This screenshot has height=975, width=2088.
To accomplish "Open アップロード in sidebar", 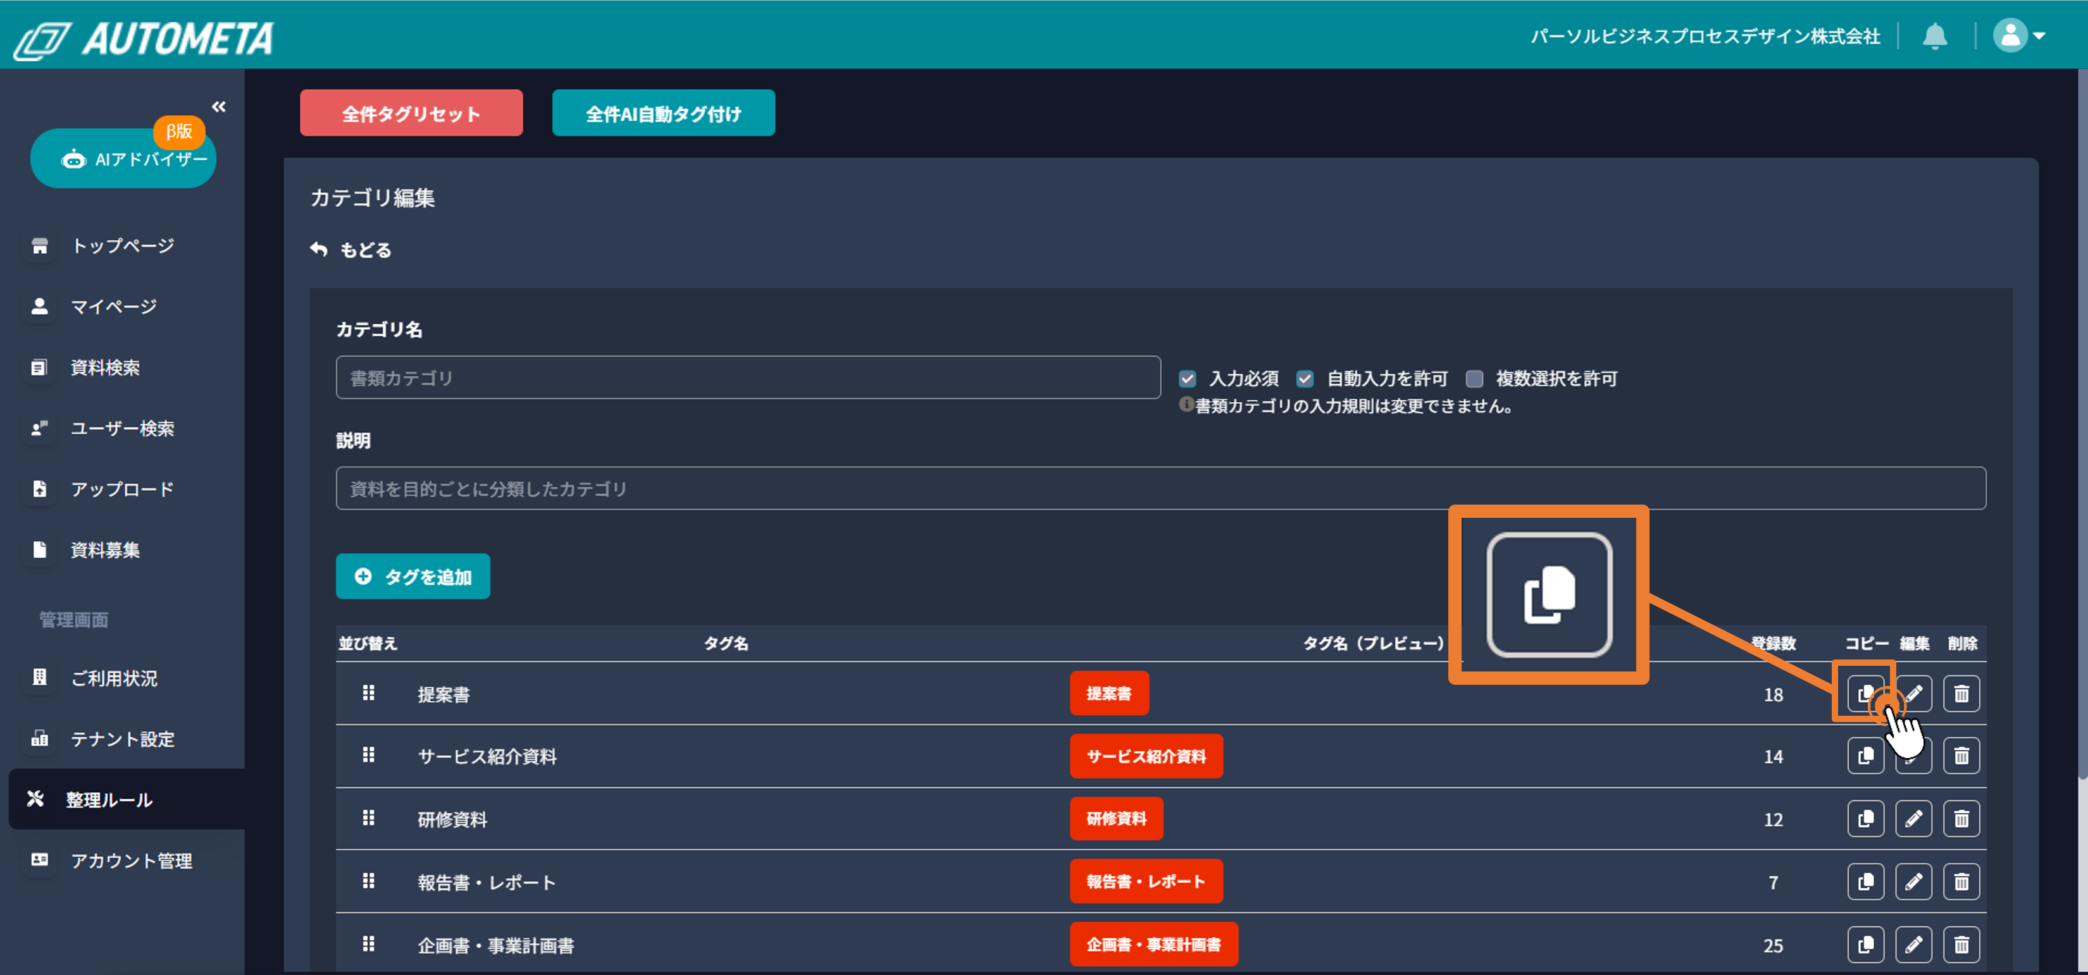I will point(122,489).
